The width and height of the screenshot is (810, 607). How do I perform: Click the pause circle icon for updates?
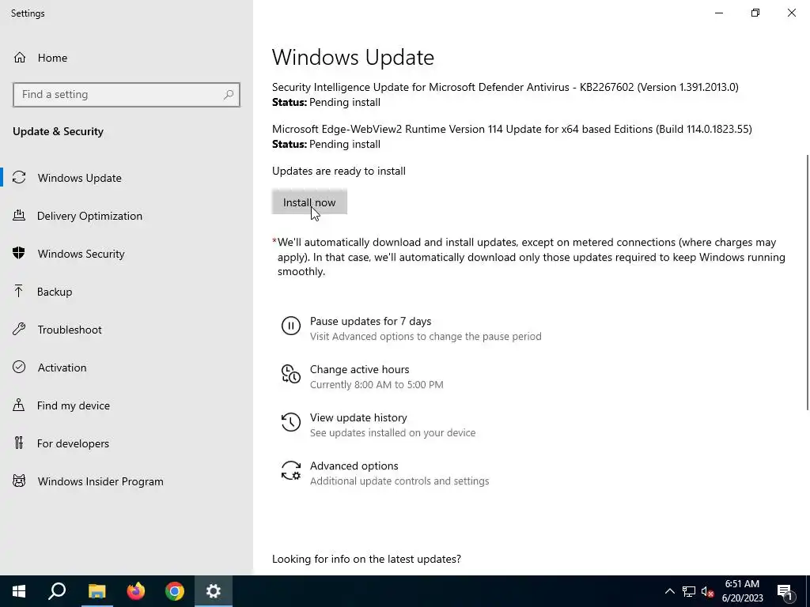(x=291, y=326)
